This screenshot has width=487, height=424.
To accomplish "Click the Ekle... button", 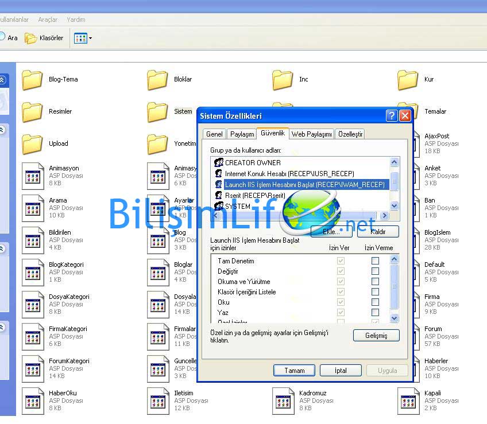I will point(331,232).
